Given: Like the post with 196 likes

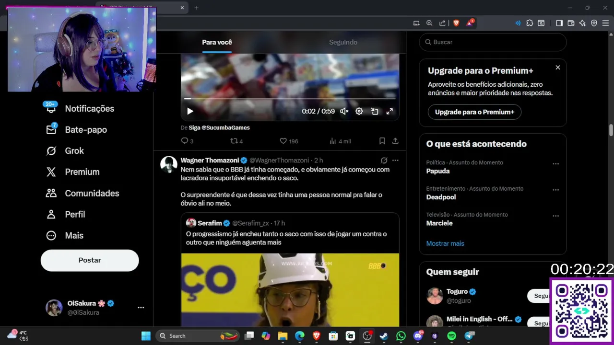Looking at the screenshot, I should click(289, 141).
